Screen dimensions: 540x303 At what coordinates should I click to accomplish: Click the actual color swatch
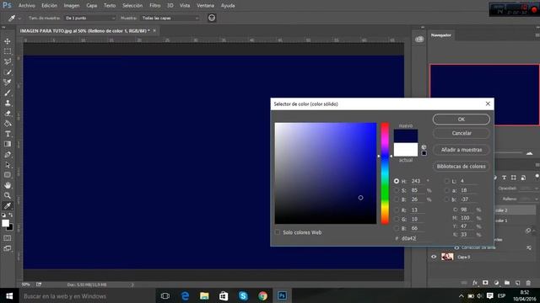(406, 150)
